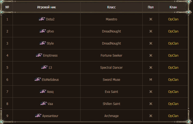193x124 pixels.
Task: Click the clan crest icon beside Dota2
Action: [42, 19]
